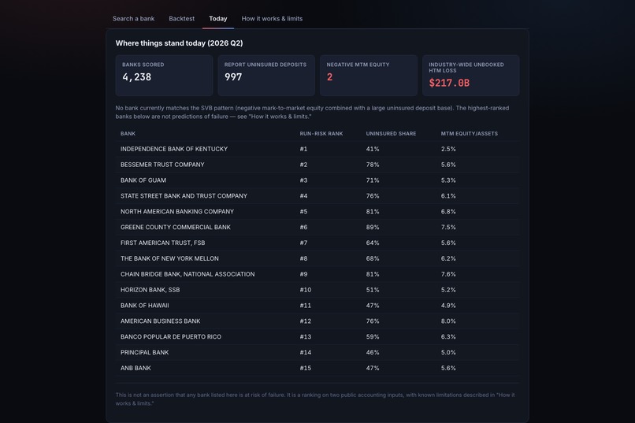Image resolution: width=635 pixels, height=423 pixels.
Task: Switch to the Backtest tab
Action: click(181, 19)
